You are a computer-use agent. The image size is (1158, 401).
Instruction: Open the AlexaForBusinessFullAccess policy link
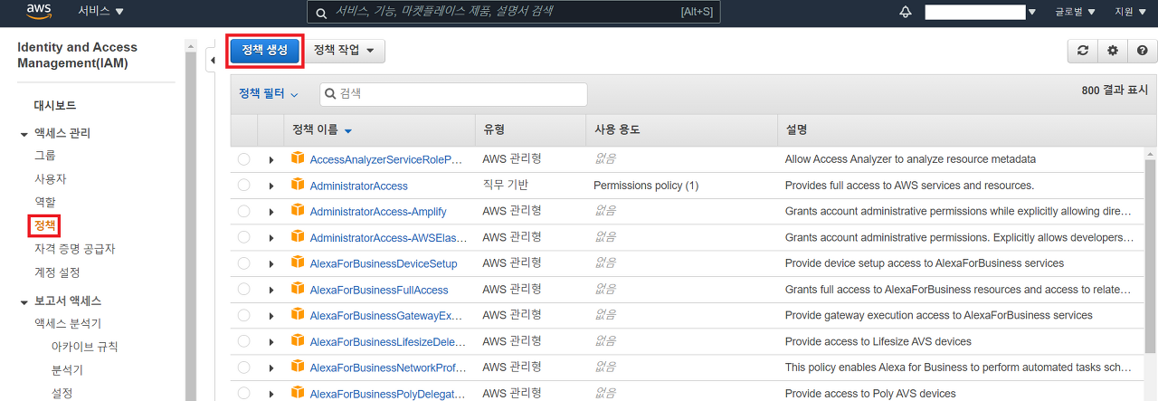[x=379, y=290]
